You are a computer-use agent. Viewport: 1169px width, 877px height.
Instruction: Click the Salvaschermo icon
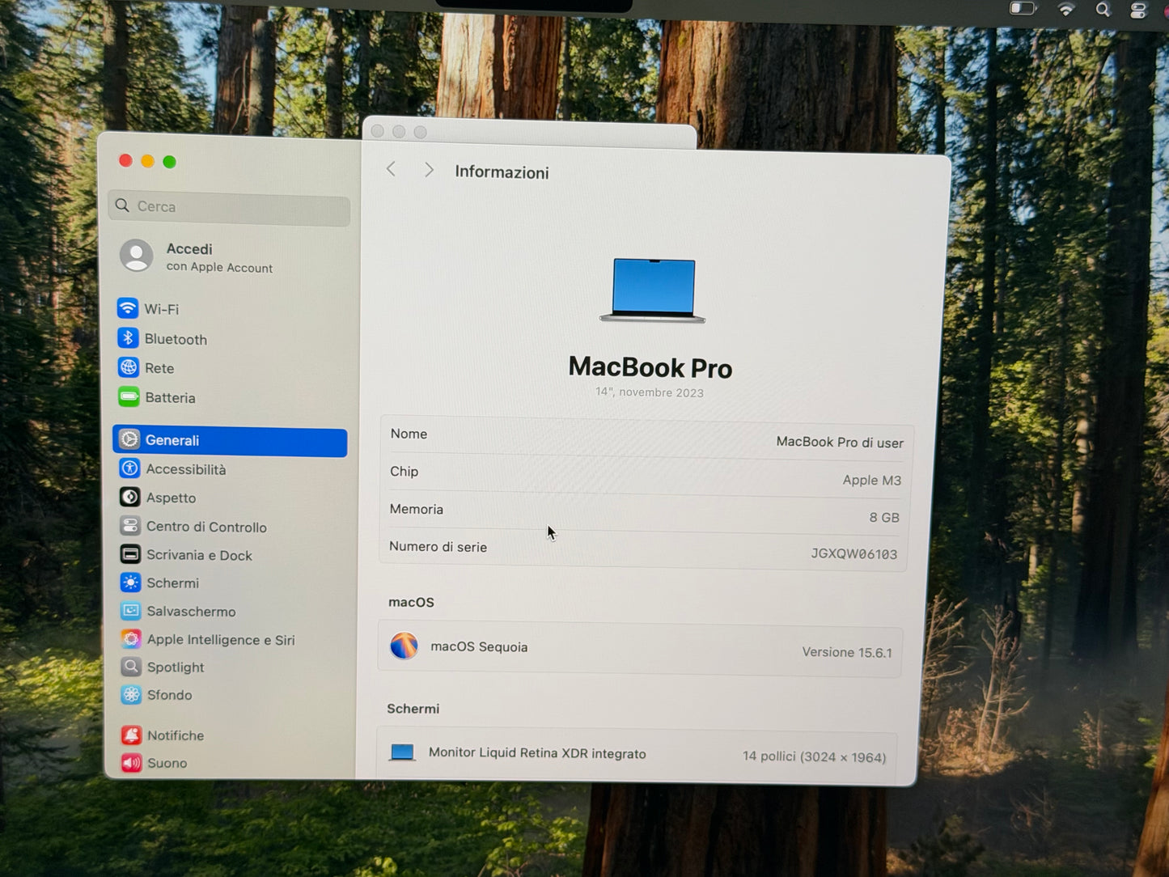131,611
